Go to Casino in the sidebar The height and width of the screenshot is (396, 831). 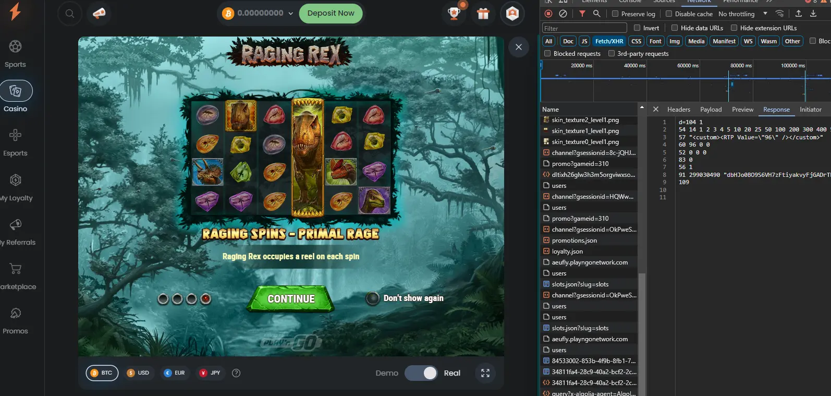click(x=16, y=98)
